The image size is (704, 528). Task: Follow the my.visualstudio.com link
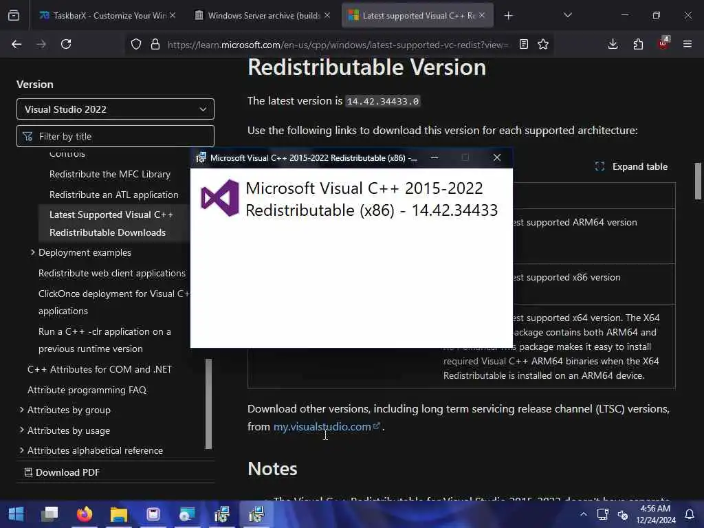pyautogui.click(x=322, y=426)
